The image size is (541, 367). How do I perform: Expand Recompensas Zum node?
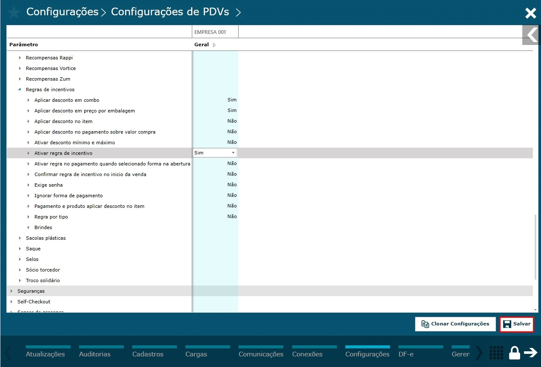pos(20,79)
